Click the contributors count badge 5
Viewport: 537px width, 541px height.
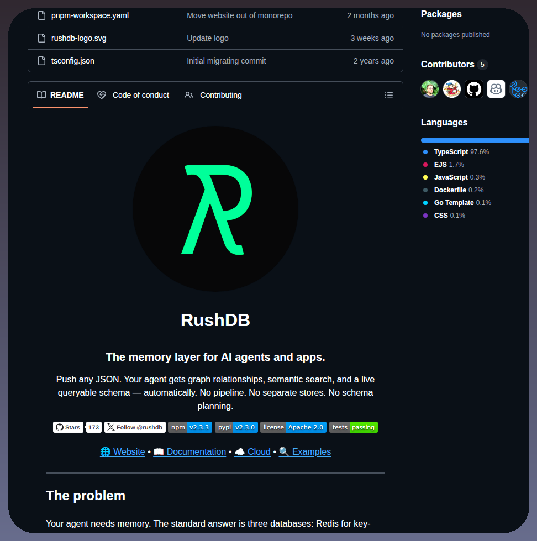coord(482,65)
